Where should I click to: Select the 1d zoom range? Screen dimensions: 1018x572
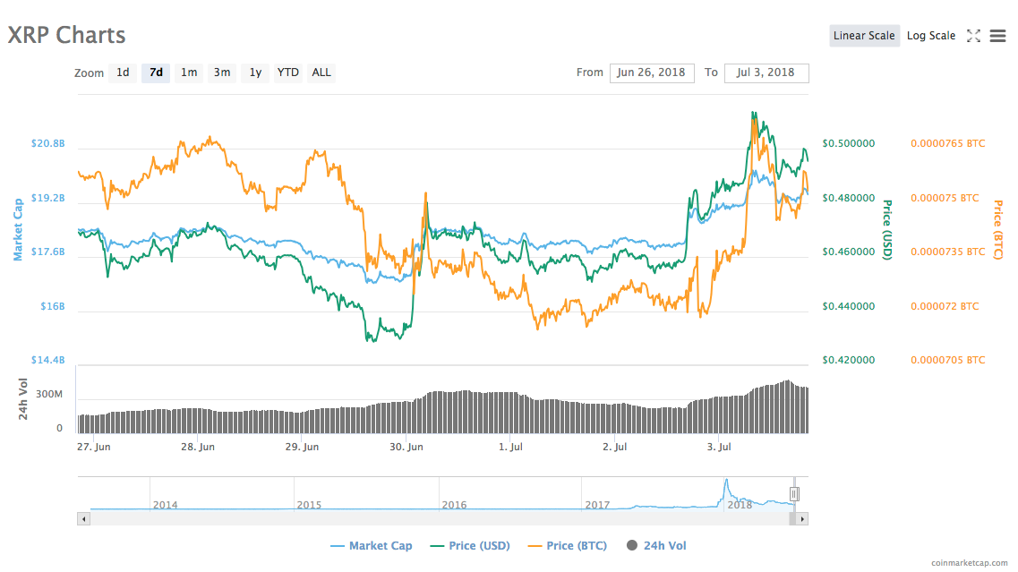[123, 73]
